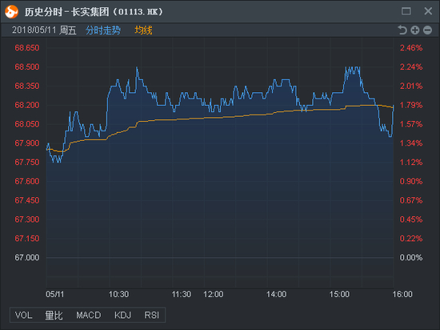Screen dimensions: 440x330
Task: Click the 11:30 time axis label
Action: [x=182, y=294]
